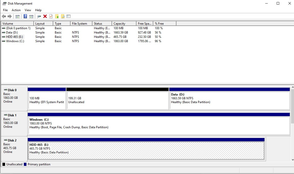Click the blue Primary partition legend swatch
The height and width of the screenshot is (174, 294).
[25, 164]
